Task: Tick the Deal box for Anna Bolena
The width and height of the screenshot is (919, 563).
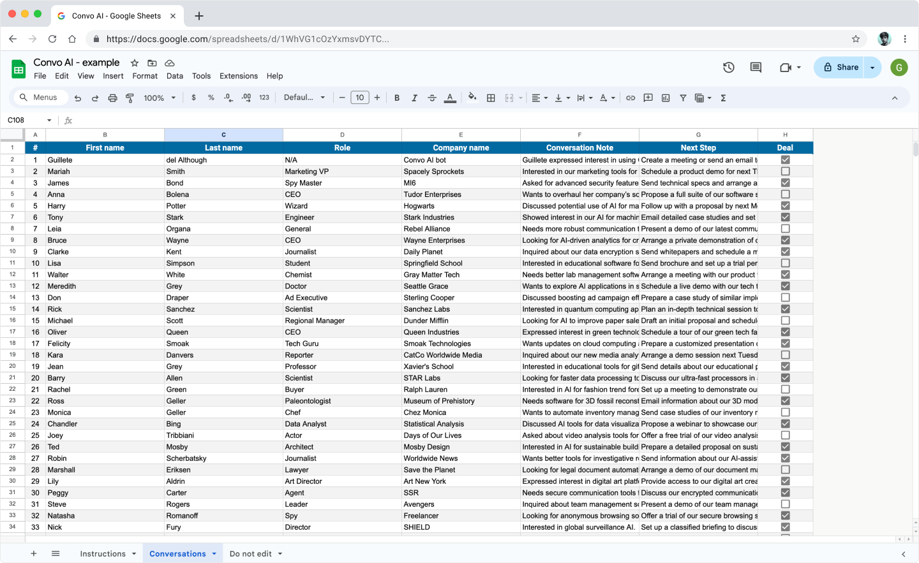Action: click(x=785, y=194)
